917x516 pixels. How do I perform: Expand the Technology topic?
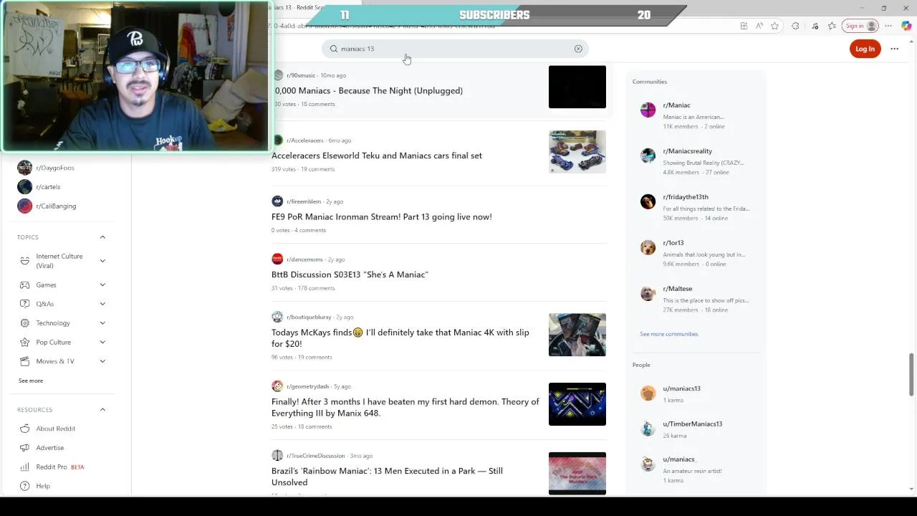click(x=102, y=323)
